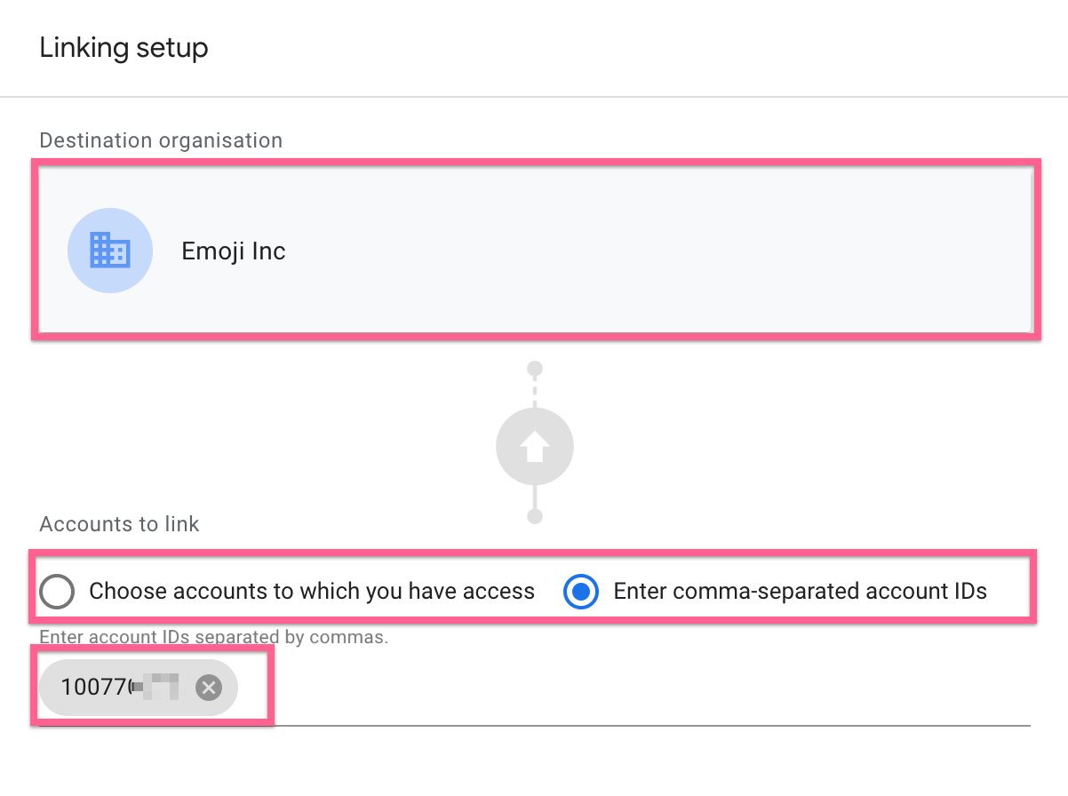Click the dashed connector line above the arrow
This screenshot has width=1068, height=796.
point(534,391)
